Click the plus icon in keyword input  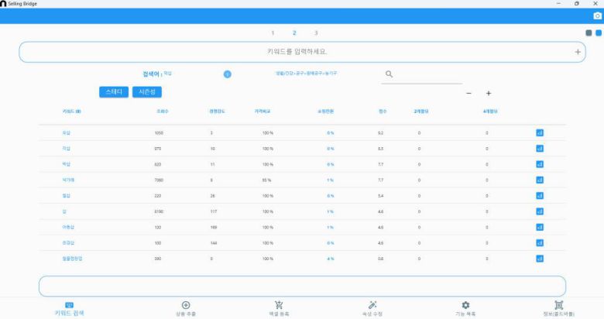[578, 52]
